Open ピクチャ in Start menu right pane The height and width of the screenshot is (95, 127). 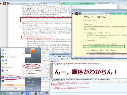tap(29, 62)
